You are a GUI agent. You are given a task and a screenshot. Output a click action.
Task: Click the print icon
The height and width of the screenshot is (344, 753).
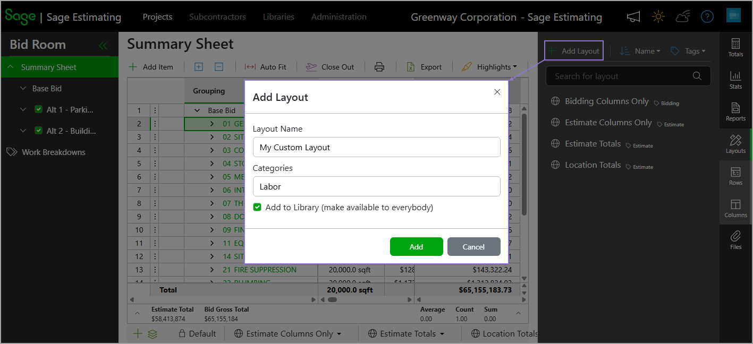379,67
